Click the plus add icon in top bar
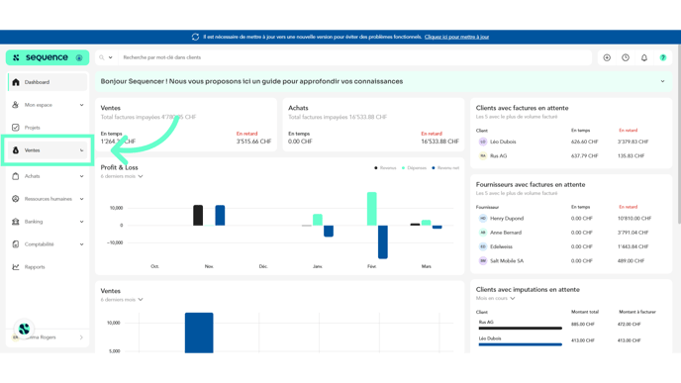This screenshot has width=681, height=383. [607, 57]
